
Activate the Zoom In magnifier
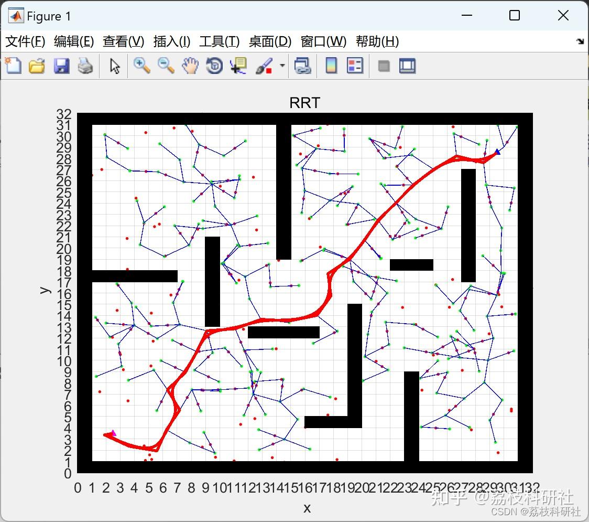pos(141,66)
